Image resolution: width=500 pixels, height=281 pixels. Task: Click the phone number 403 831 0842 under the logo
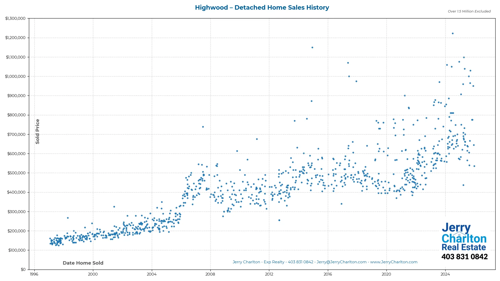464,257
